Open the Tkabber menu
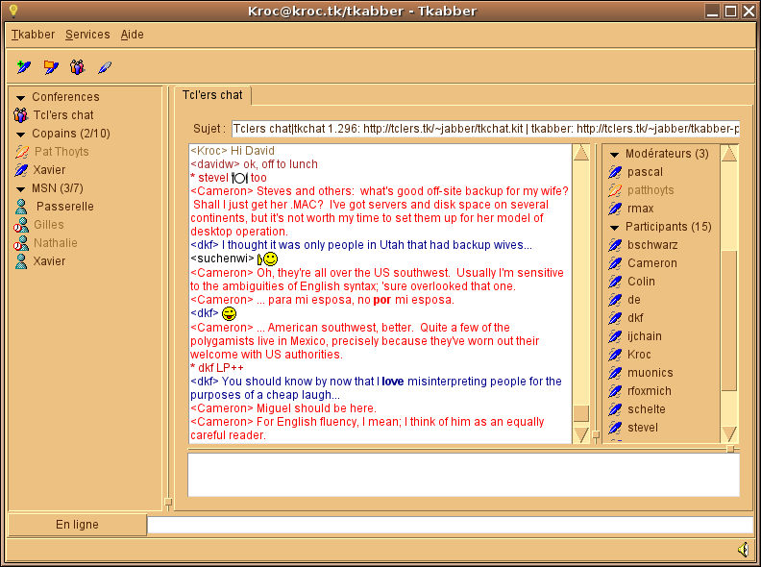The image size is (761, 567). click(33, 35)
